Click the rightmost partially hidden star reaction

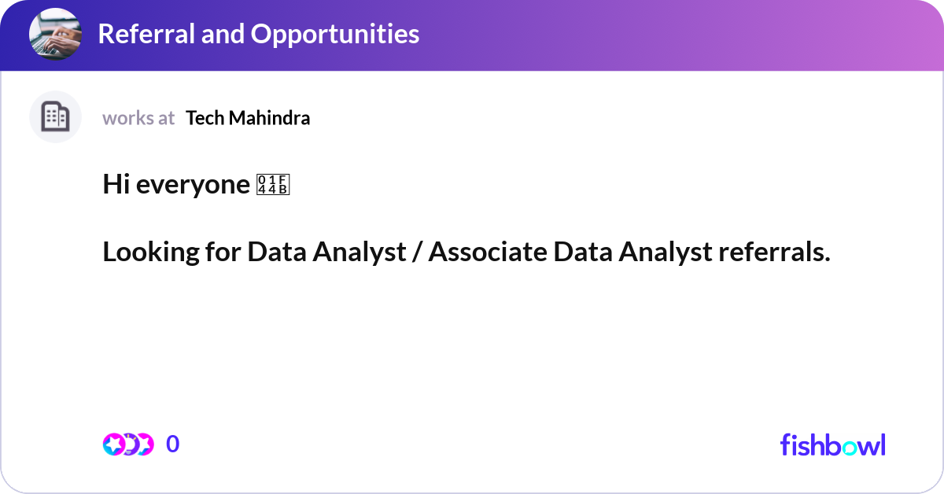tap(146, 444)
